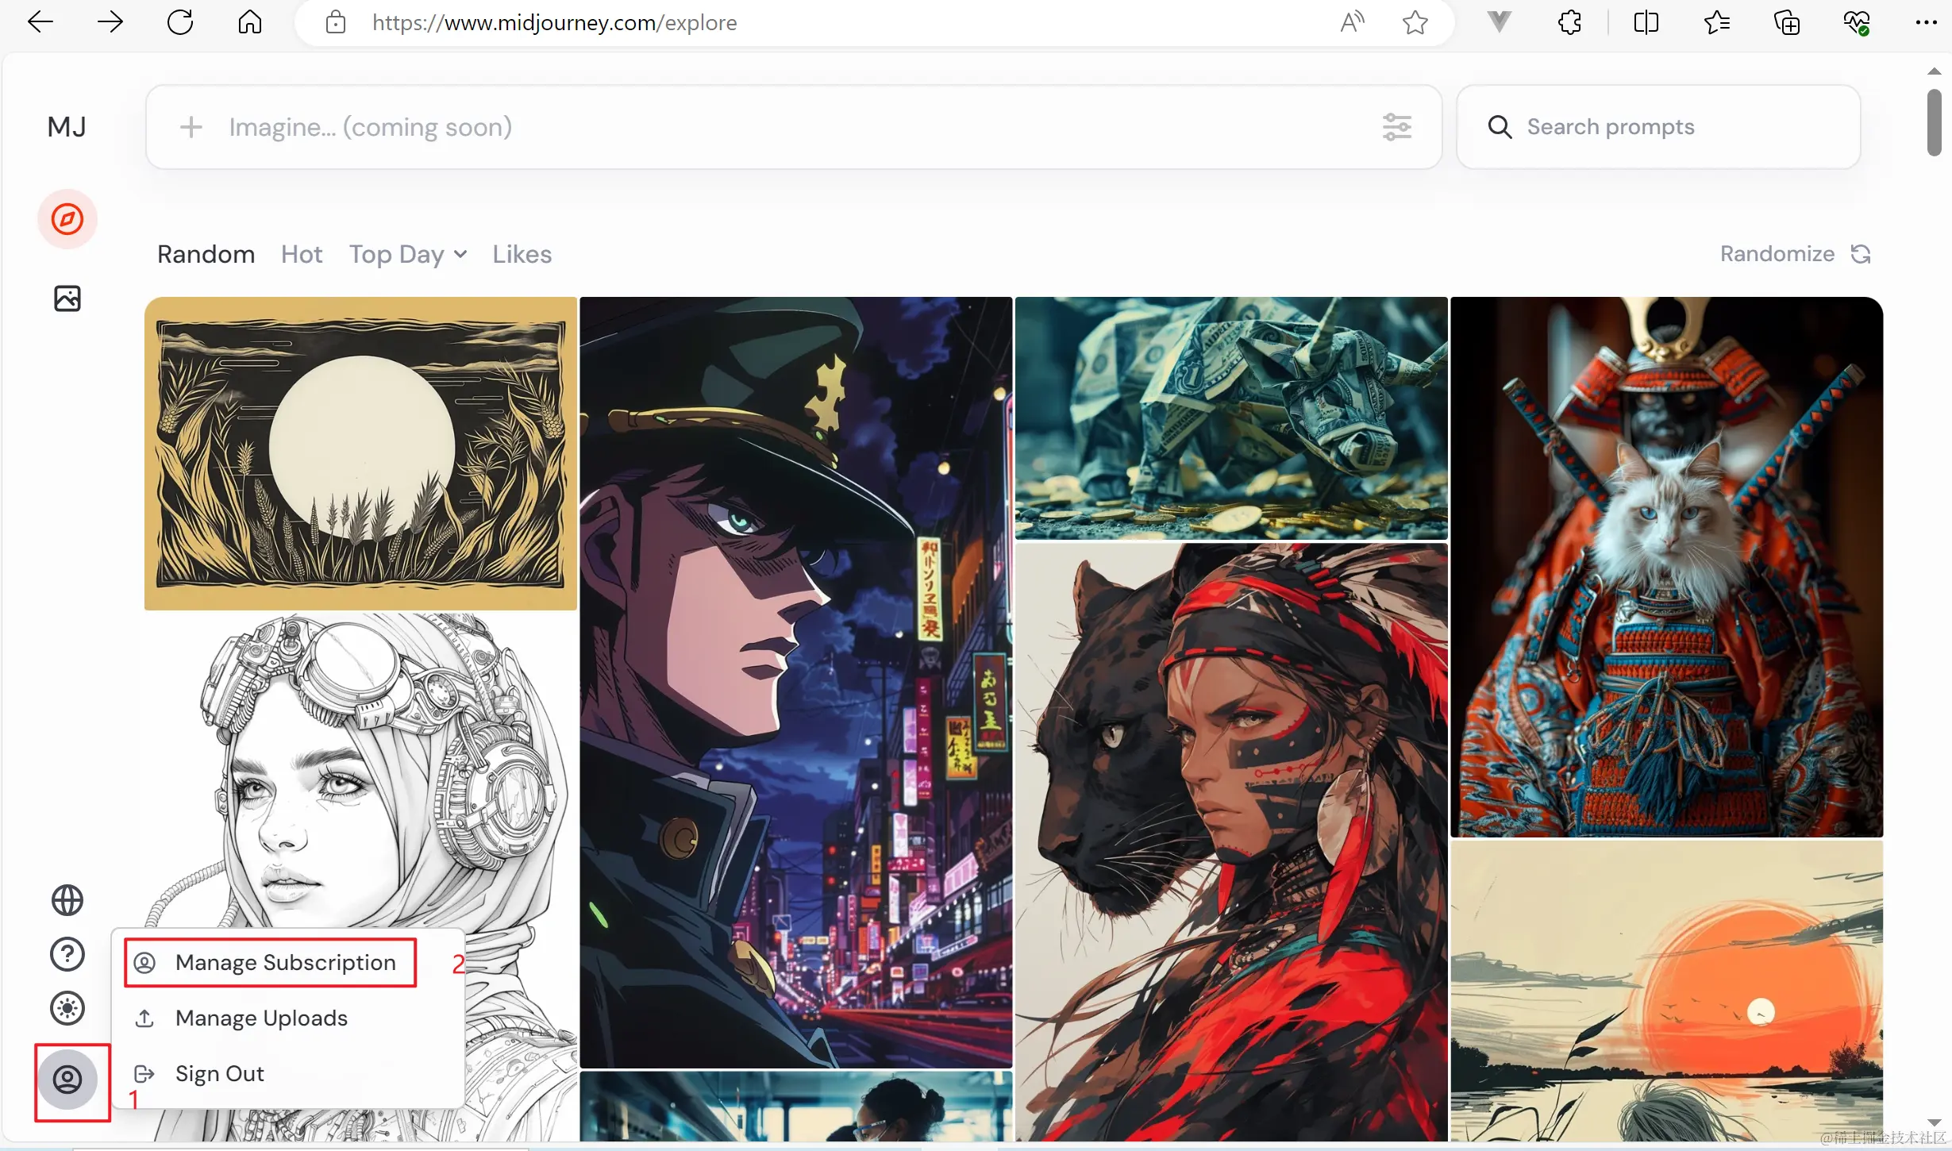Click the account profile icon

[x=68, y=1080]
